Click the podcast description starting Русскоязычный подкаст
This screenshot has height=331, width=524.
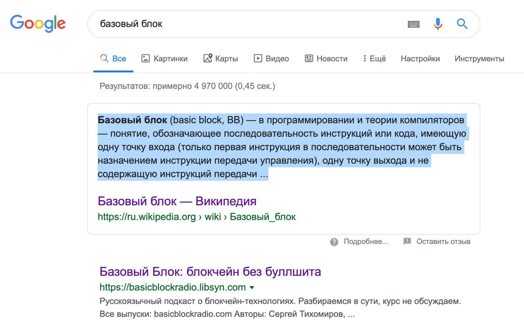tap(280, 309)
